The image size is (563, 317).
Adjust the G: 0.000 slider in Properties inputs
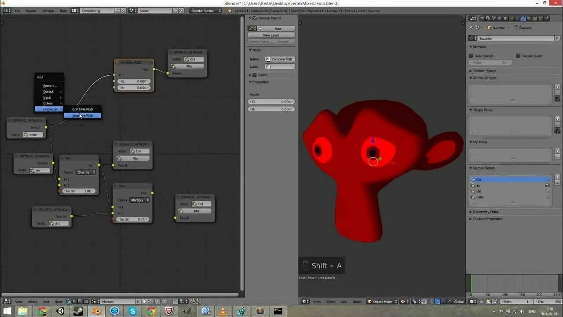tap(271, 102)
